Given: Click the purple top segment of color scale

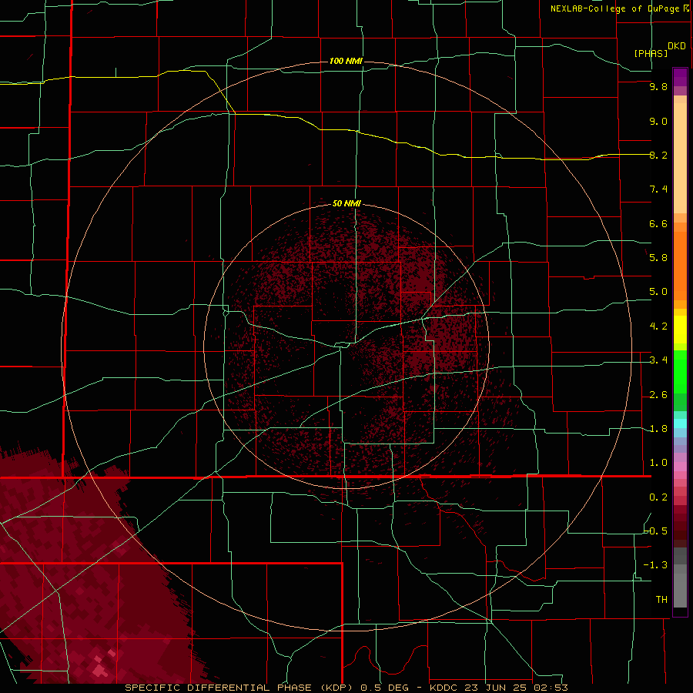Looking at the screenshot, I should coord(680,77).
